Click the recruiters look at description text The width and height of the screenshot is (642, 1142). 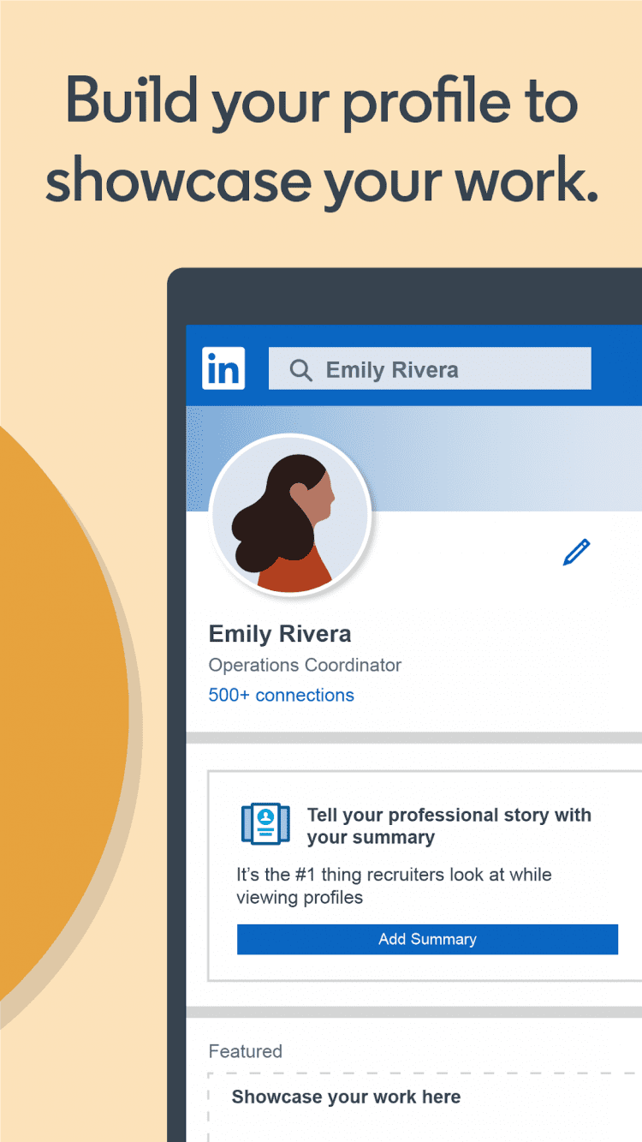pos(394,886)
